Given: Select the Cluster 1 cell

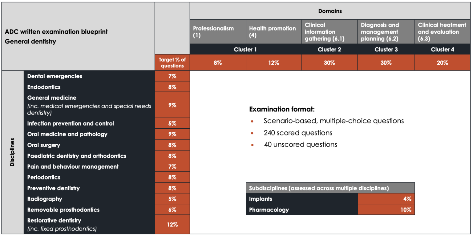Looking at the screenshot, I should point(245,49).
